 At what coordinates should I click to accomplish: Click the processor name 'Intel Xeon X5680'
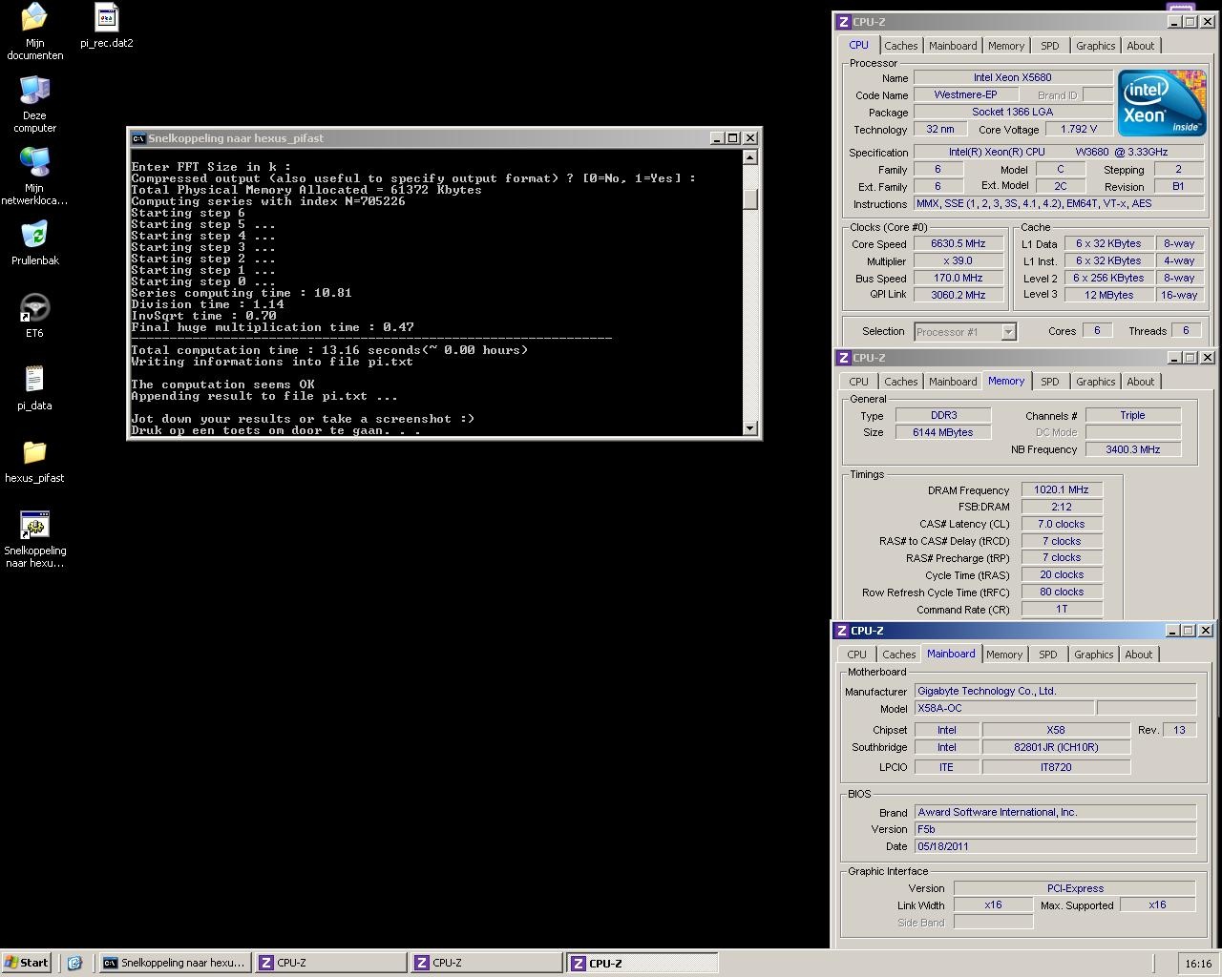pos(1013,77)
